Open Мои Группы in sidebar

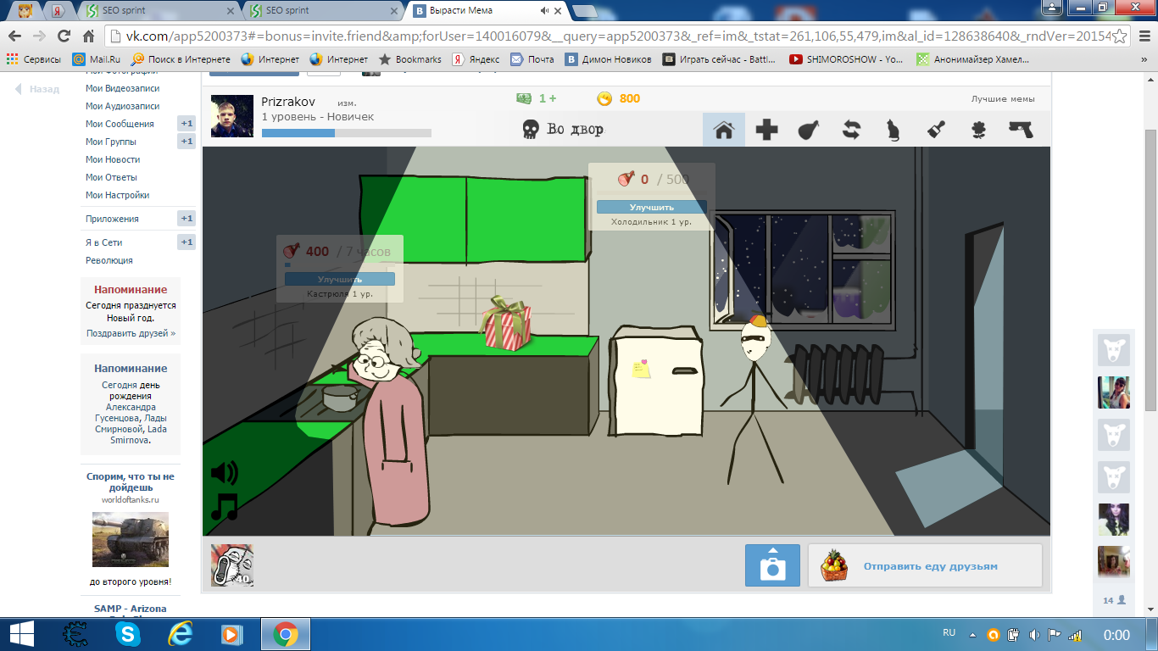[111, 142]
